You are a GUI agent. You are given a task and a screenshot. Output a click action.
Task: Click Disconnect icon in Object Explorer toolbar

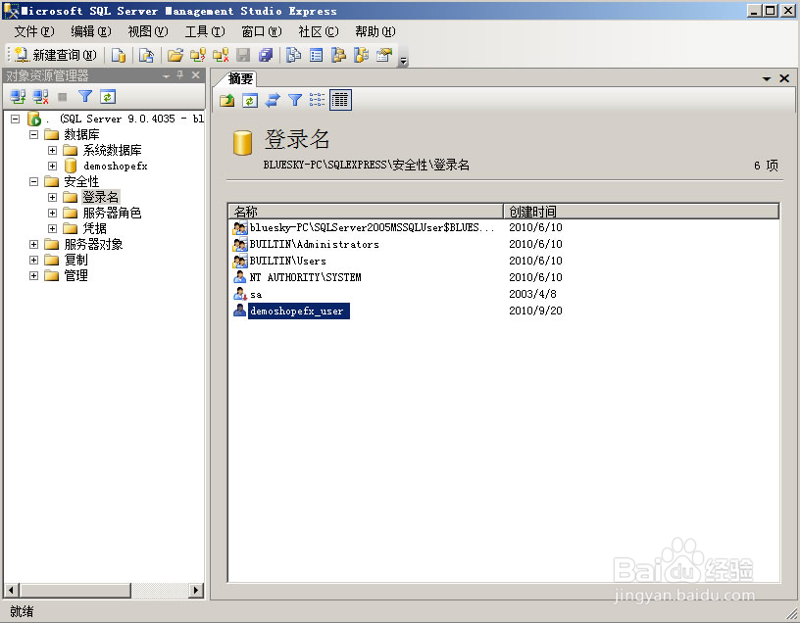pyautogui.click(x=41, y=96)
